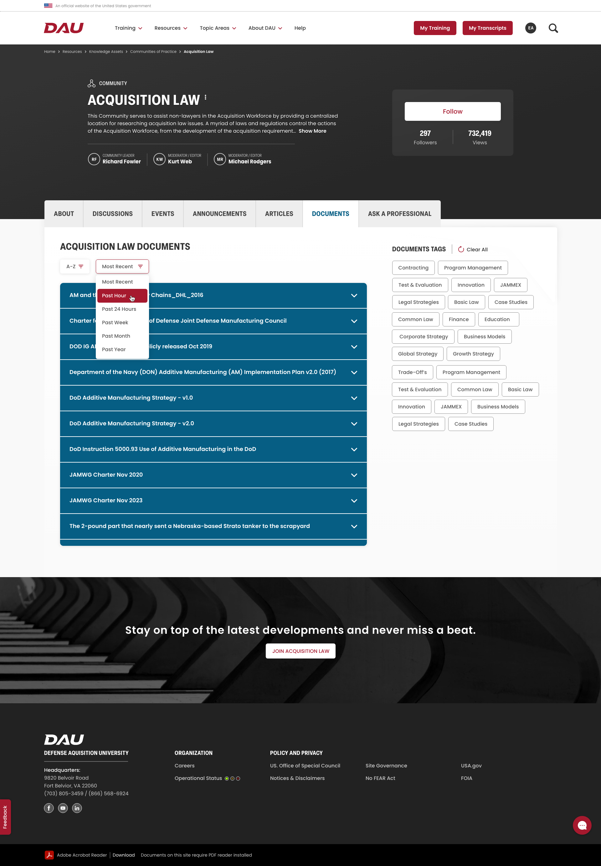Toggle the Global Strategy tag
This screenshot has height=866, width=601.
[417, 354]
